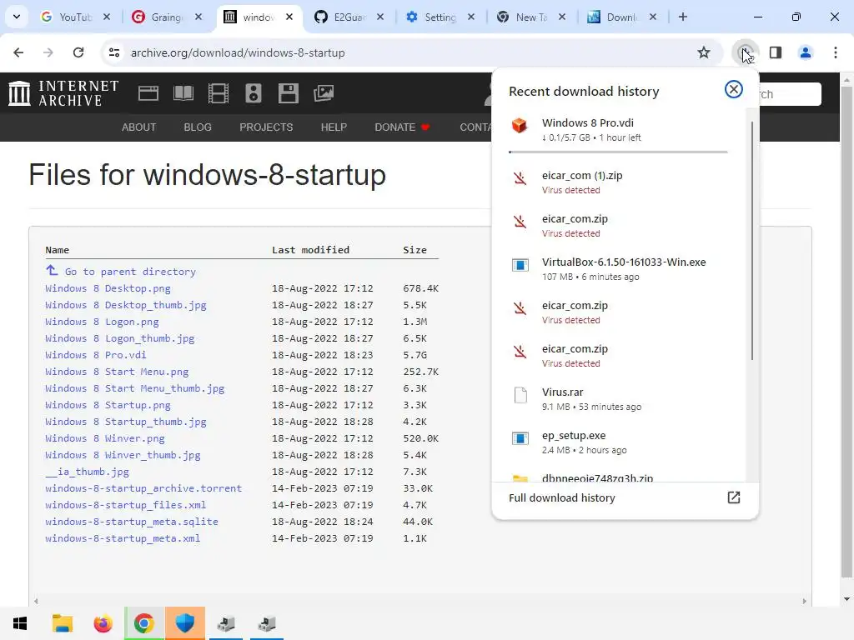Switch to the Settings tab

pos(440,17)
